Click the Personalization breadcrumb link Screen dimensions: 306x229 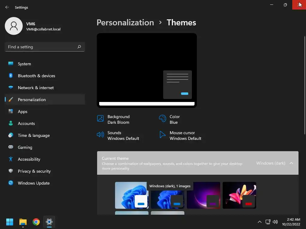125,23
